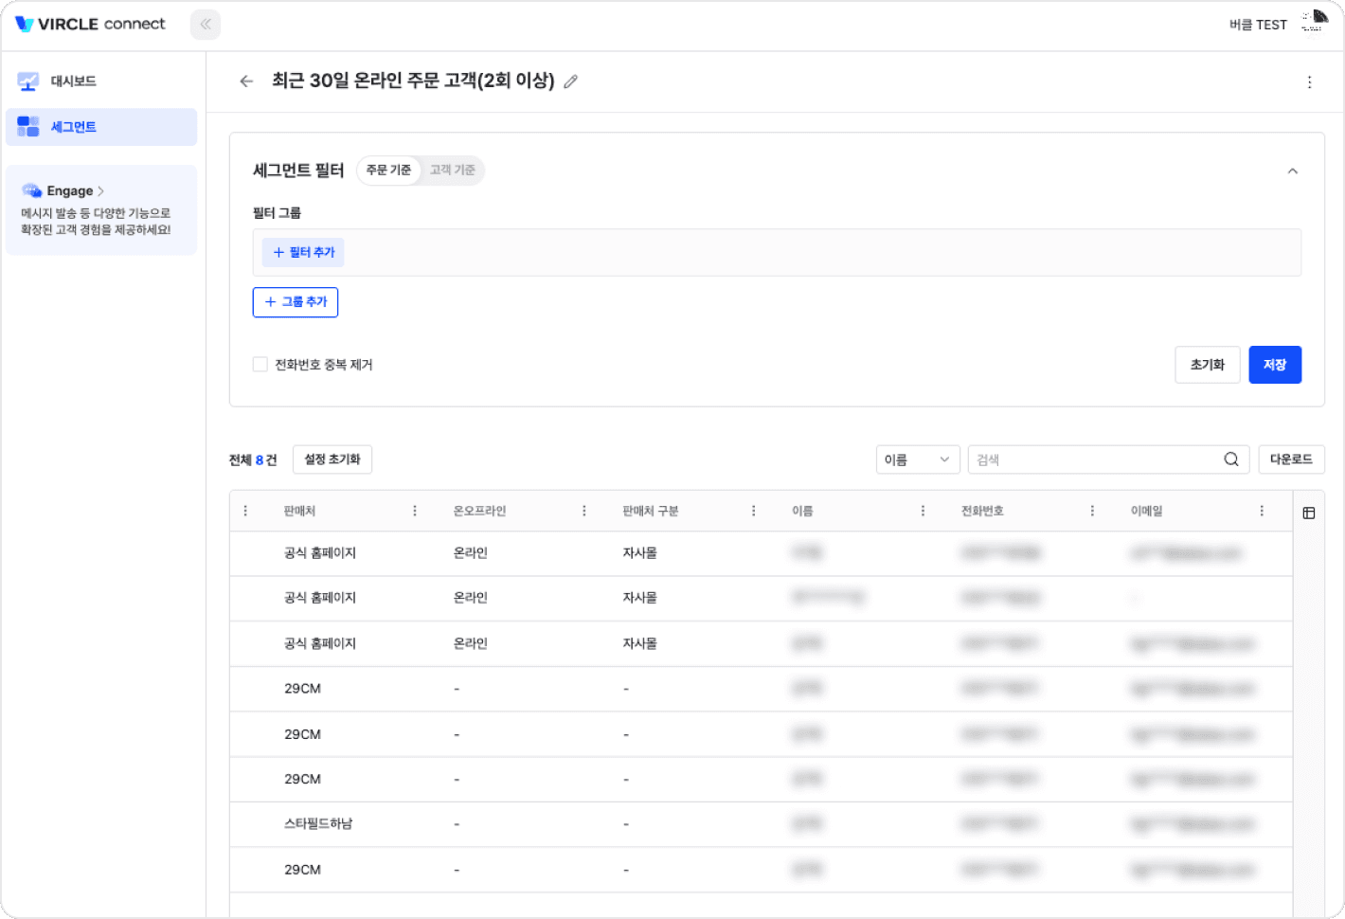Image resolution: width=1345 pixels, height=919 pixels.
Task: Go back using the arrow beside the segment title
Action: (x=246, y=81)
